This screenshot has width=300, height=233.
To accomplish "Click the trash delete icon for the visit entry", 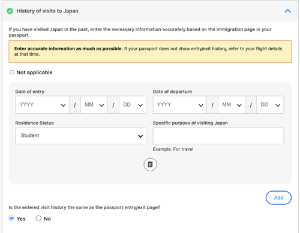I will [150, 165].
